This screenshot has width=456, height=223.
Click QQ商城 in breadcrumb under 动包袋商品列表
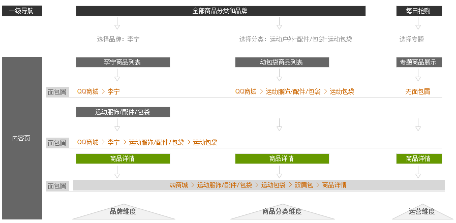[246, 92]
